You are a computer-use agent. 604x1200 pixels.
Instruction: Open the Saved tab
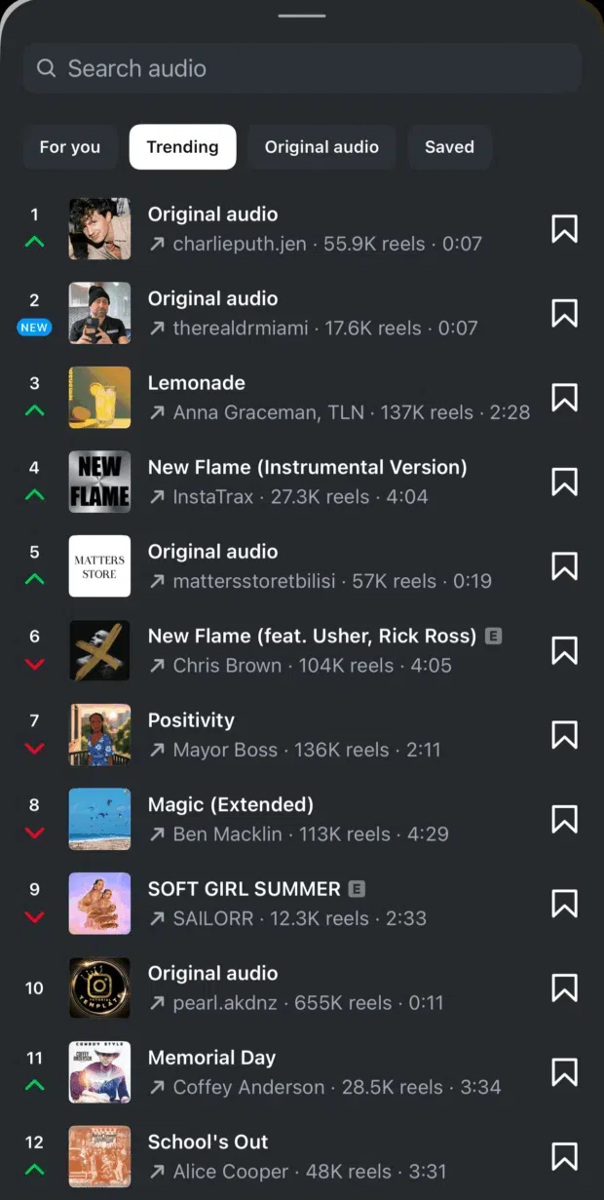(449, 147)
